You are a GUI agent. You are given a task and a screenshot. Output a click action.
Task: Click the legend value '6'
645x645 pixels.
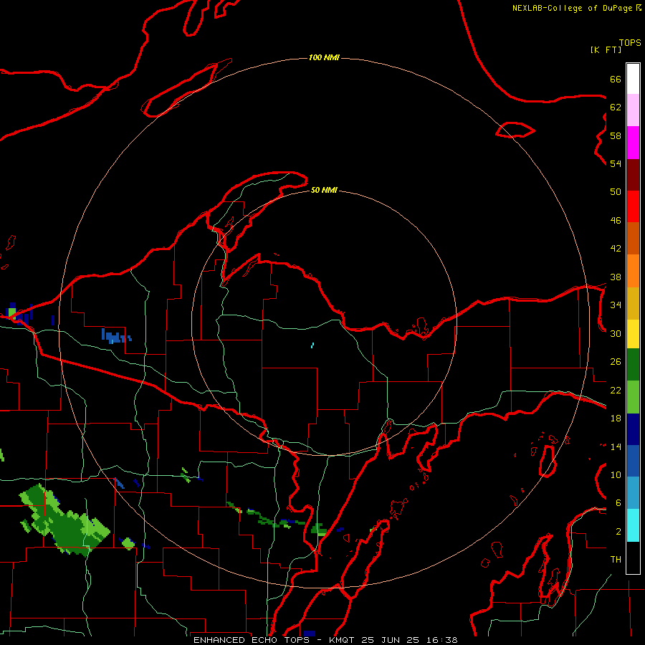[618, 503]
